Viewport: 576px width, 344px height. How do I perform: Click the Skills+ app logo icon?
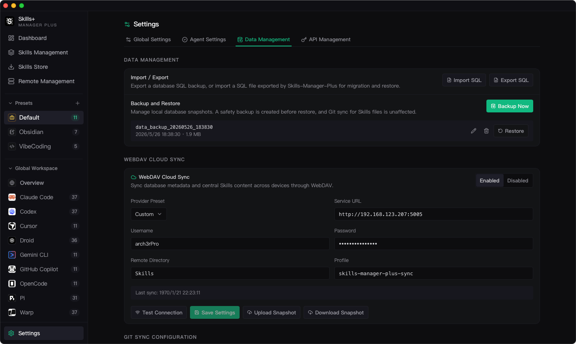[x=10, y=21]
